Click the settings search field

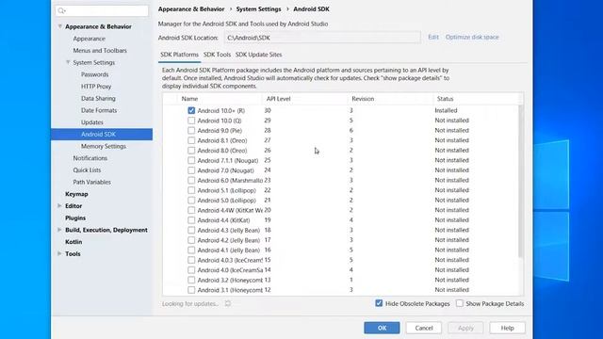(x=102, y=10)
